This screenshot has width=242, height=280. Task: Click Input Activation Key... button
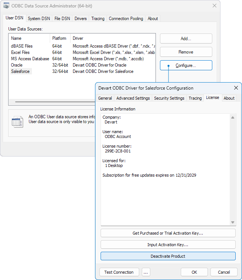pyautogui.click(x=168, y=245)
